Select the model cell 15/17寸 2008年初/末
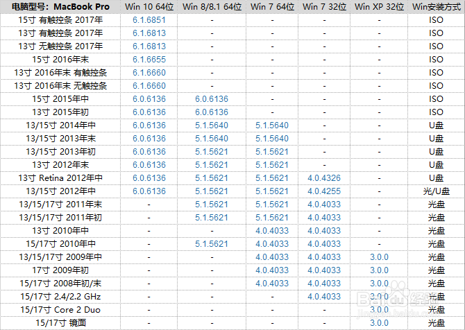 pos(60,284)
